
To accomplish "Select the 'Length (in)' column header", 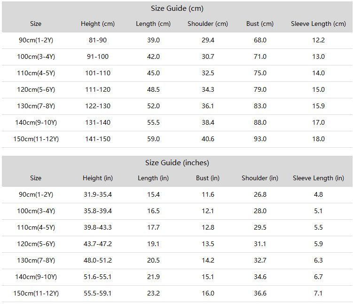I will click(153, 178).
